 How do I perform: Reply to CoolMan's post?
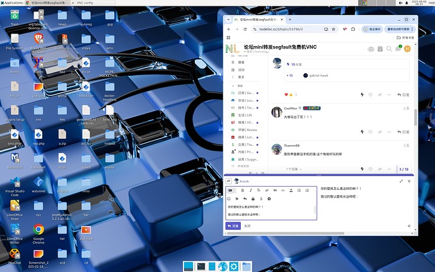click(x=403, y=132)
